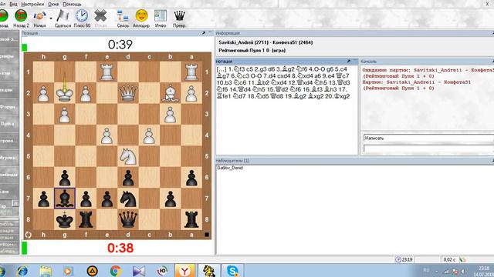Image resolution: width=494 pixels, height=277 pixels.
Task: Click the black square indicator at board corner
Action: coord(207,234)
